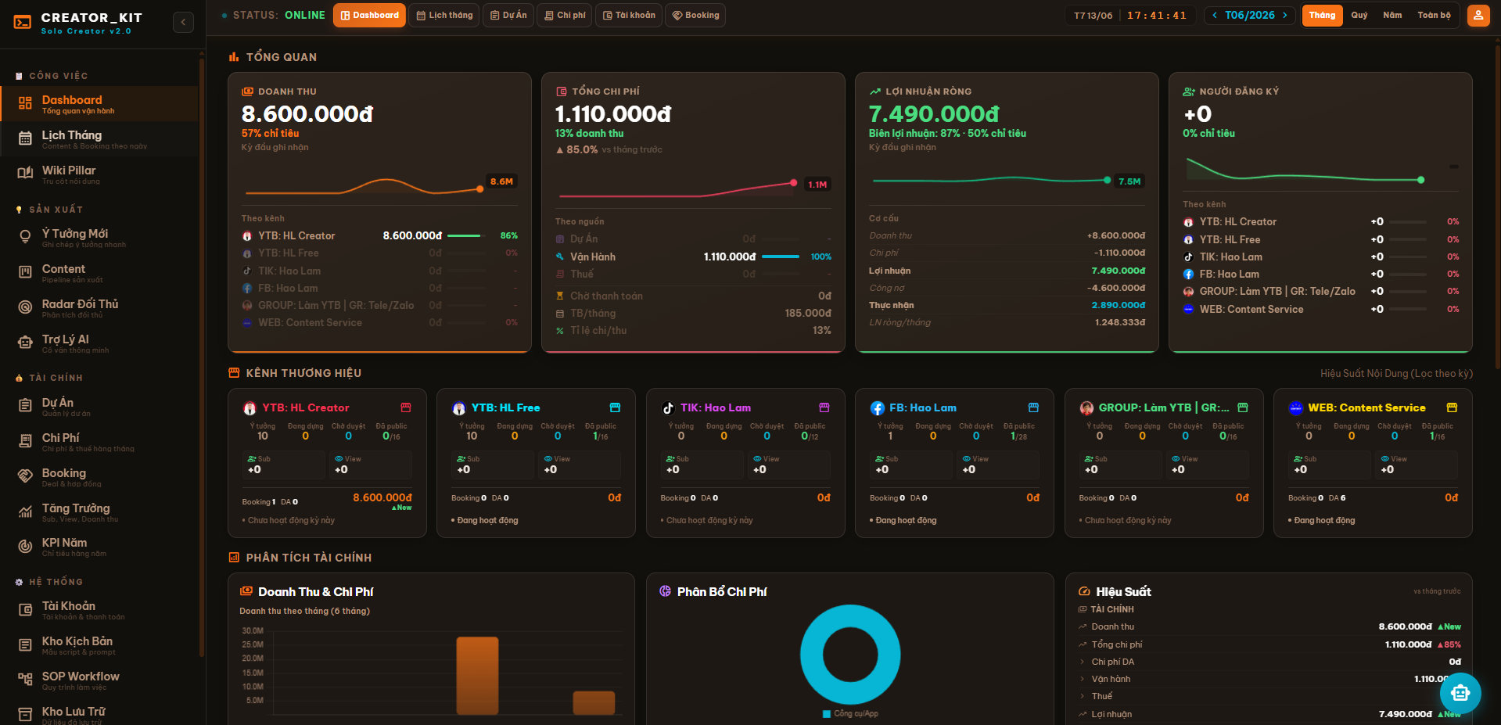Click calendar icon on GROUP: Làm YTB card
This screenshot has width=1501, height=725.
pos(1243,407)
